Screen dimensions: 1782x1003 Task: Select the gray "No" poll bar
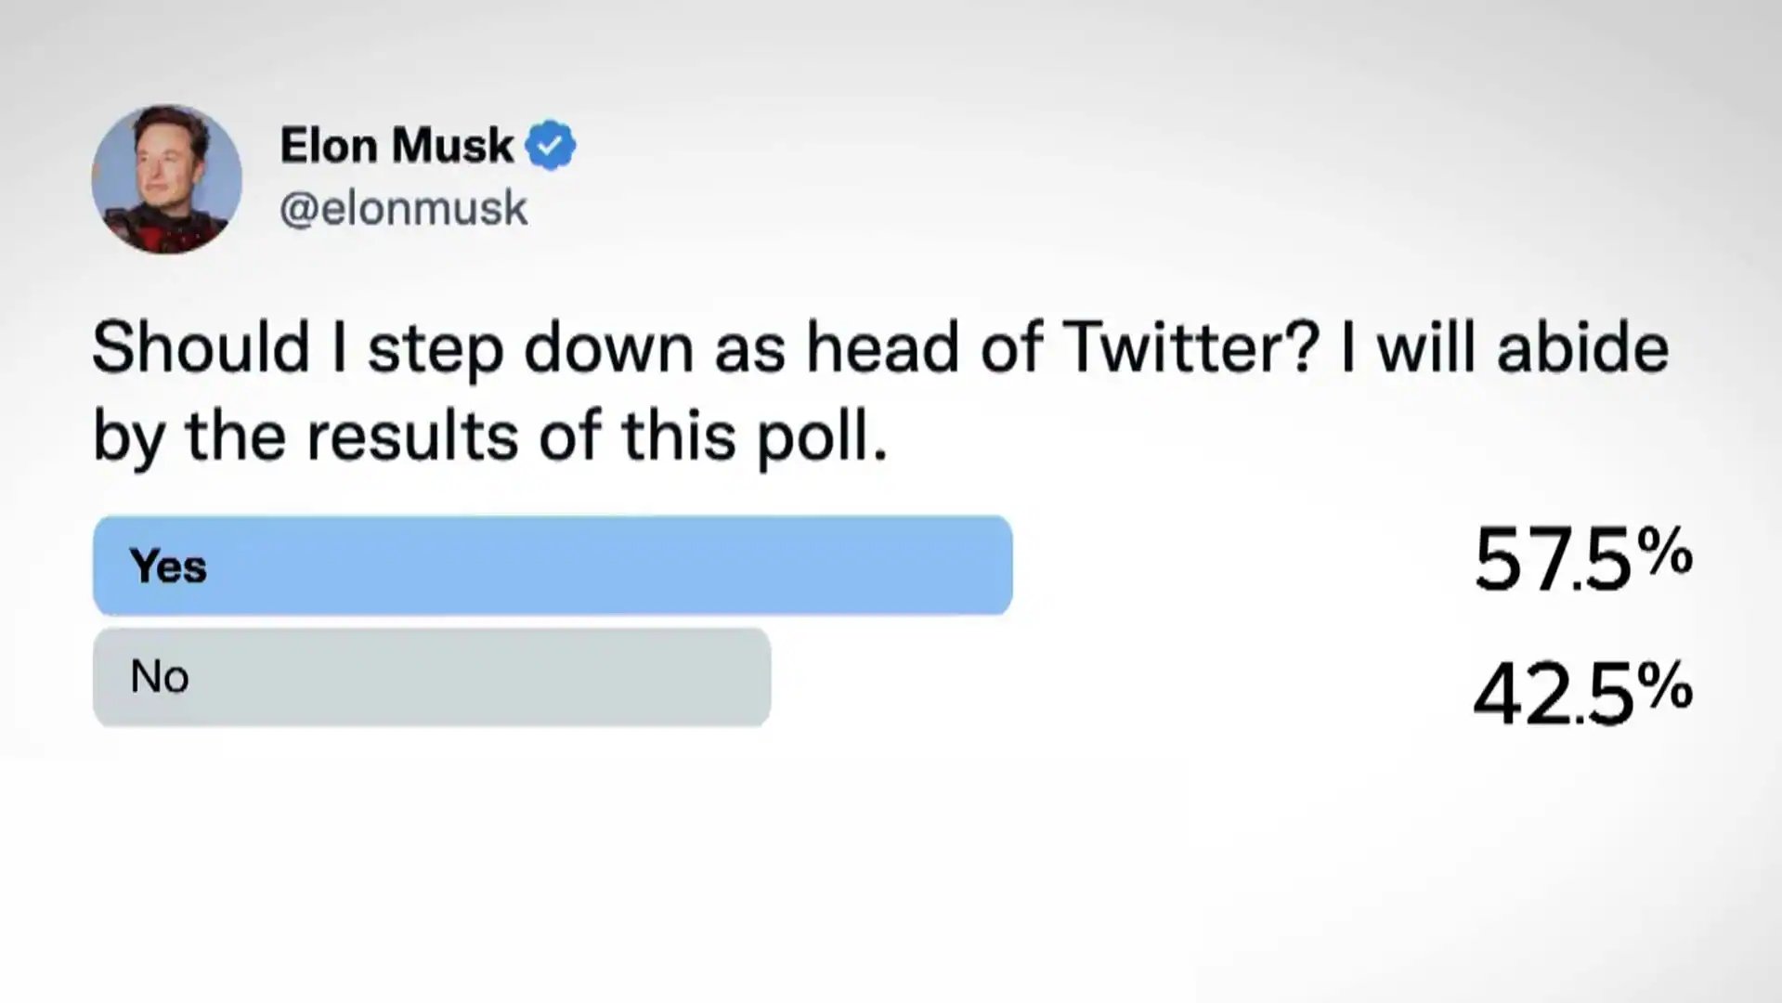[x=432, y=677]
